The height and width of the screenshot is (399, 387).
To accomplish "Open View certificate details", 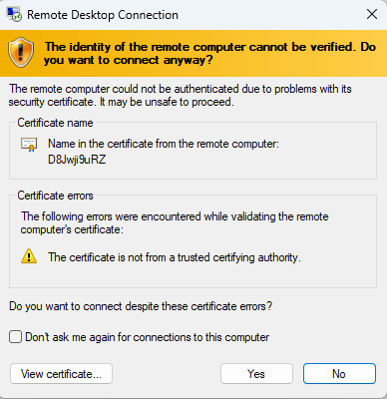I will (61, 374).
